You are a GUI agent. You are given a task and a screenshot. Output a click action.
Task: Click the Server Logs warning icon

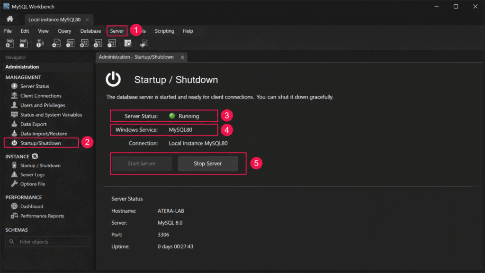click(14, 174)
